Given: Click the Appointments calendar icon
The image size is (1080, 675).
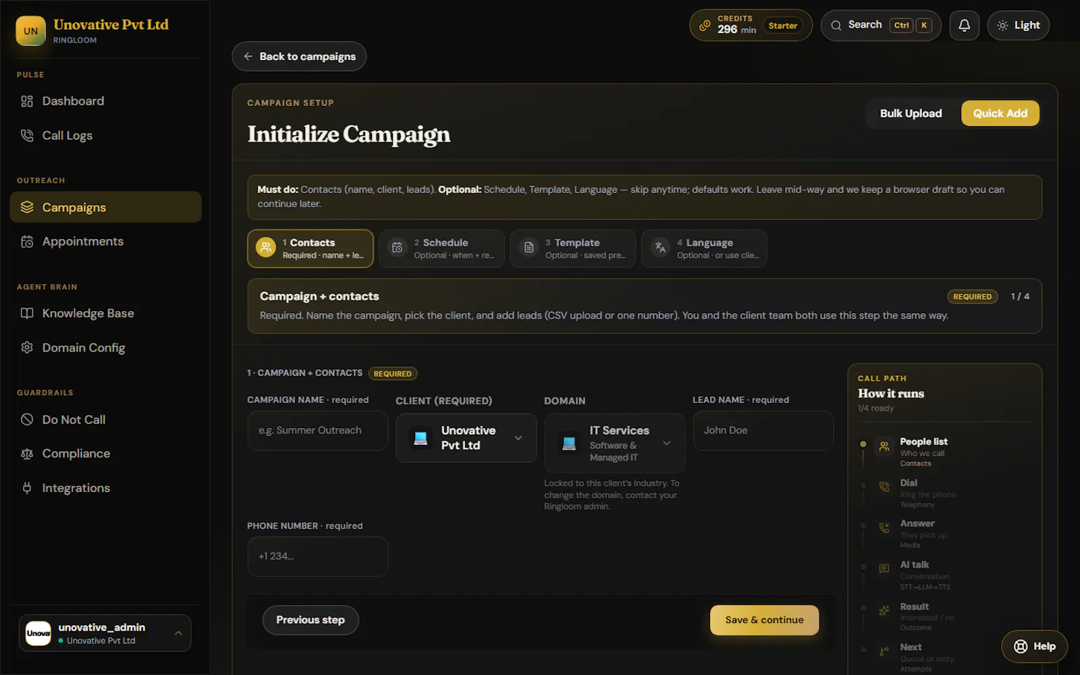Looking at the screenshot, I should [x=27, y=242].
